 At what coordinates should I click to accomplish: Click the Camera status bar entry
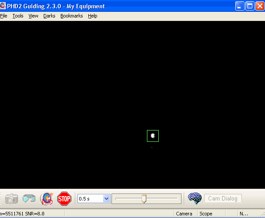[x=184, y=214]
